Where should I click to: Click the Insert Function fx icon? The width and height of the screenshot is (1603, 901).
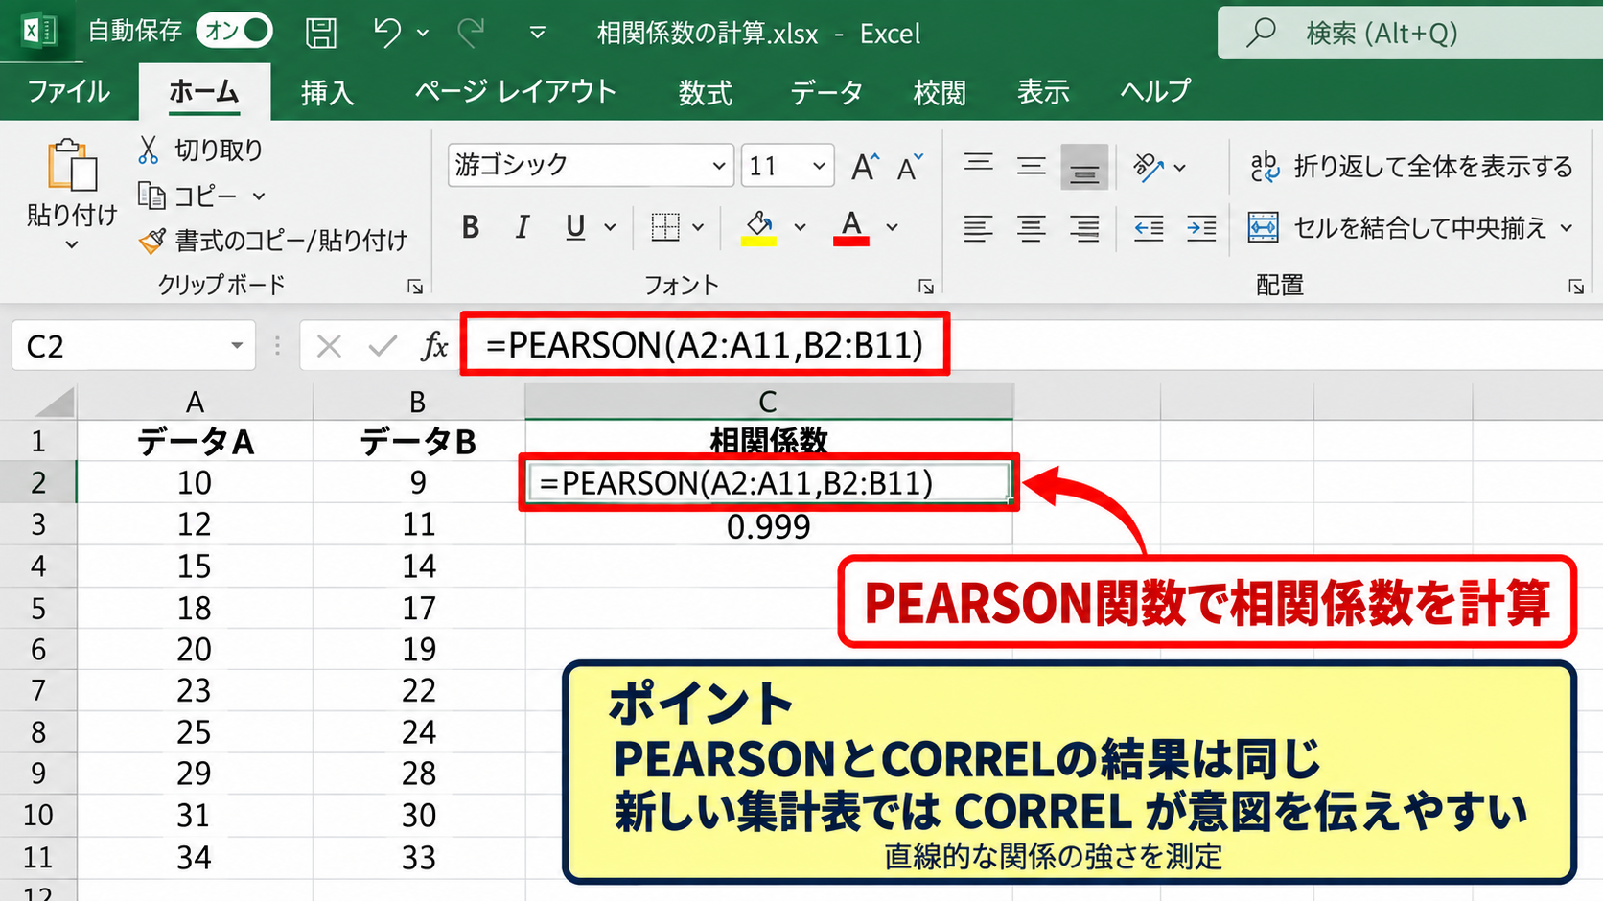click(x=435, y=346)
